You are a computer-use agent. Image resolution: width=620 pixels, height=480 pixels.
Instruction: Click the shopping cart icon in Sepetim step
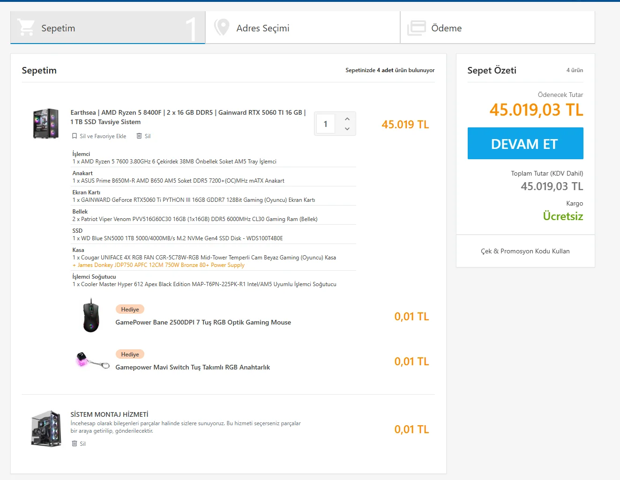26,28
